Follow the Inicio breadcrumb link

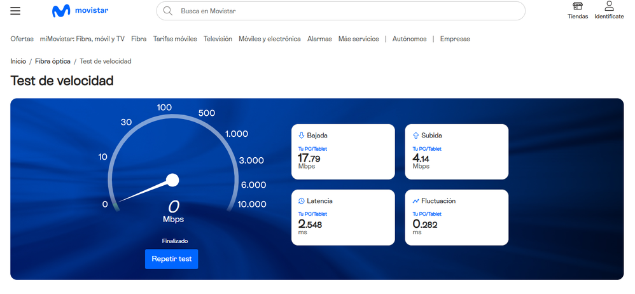[x=18, y=61]
